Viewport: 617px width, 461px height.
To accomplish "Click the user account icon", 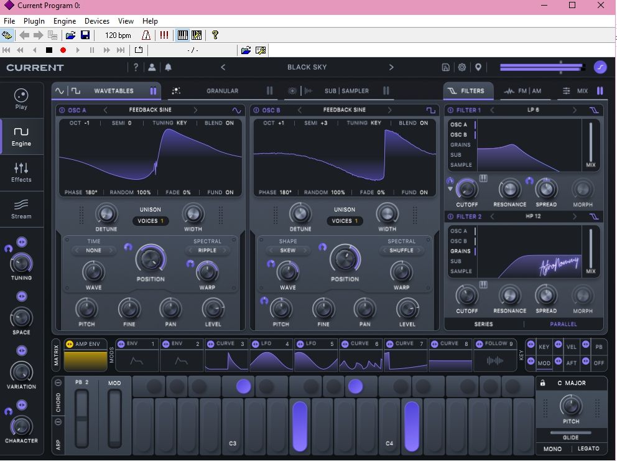I will (152, 67).
